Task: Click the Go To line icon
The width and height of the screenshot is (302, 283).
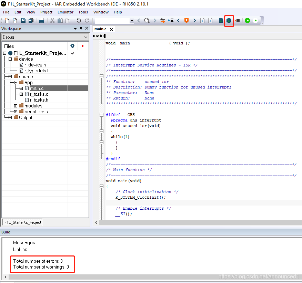Action: coord(171,20)
